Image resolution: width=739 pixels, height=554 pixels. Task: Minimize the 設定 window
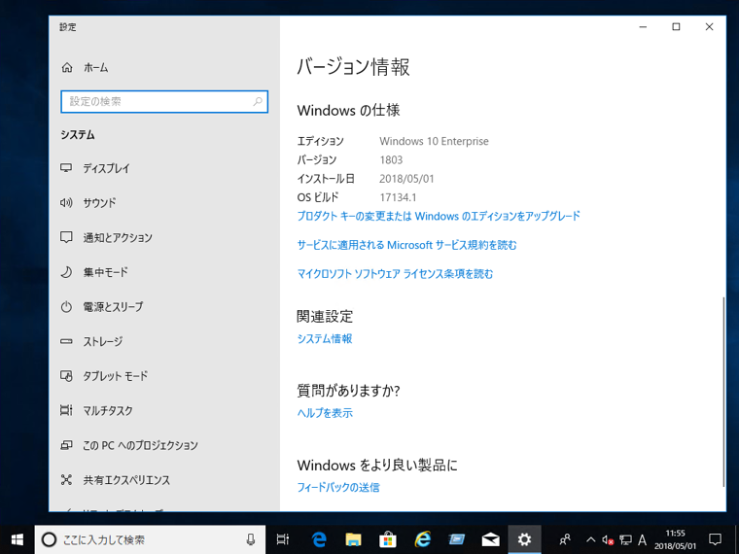click(643, 27)
